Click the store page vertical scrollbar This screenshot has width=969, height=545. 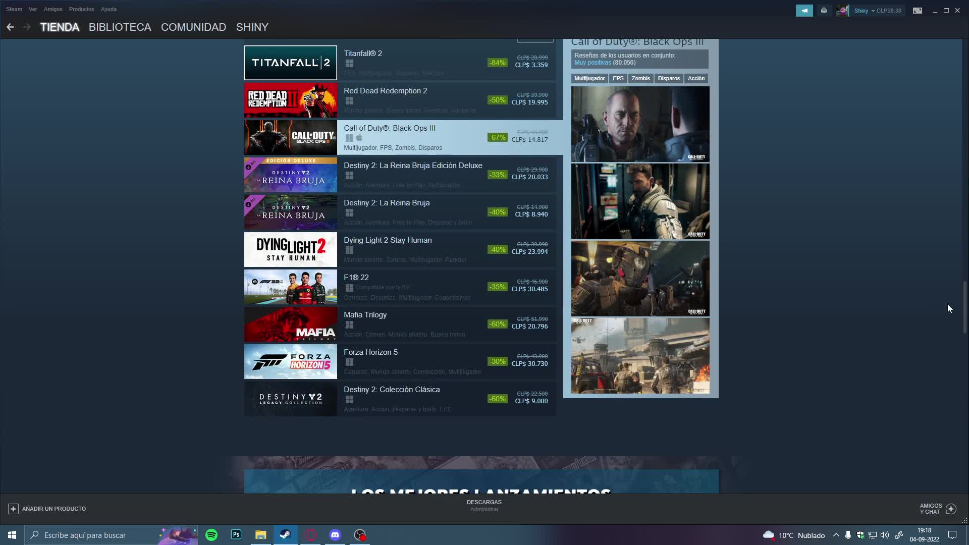pos(965,307)
